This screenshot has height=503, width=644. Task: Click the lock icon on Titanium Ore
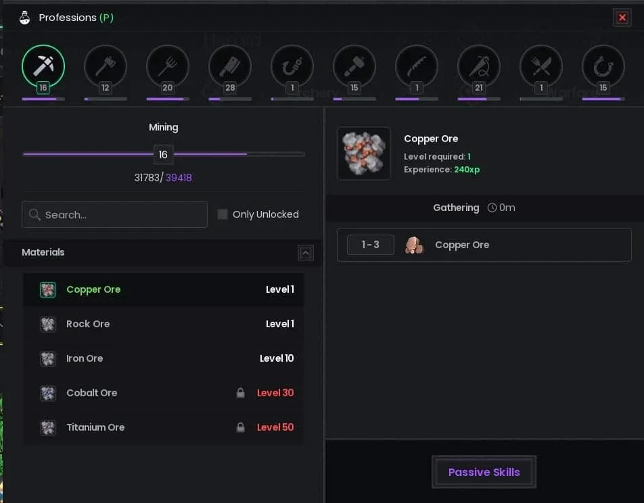point(241,427)
